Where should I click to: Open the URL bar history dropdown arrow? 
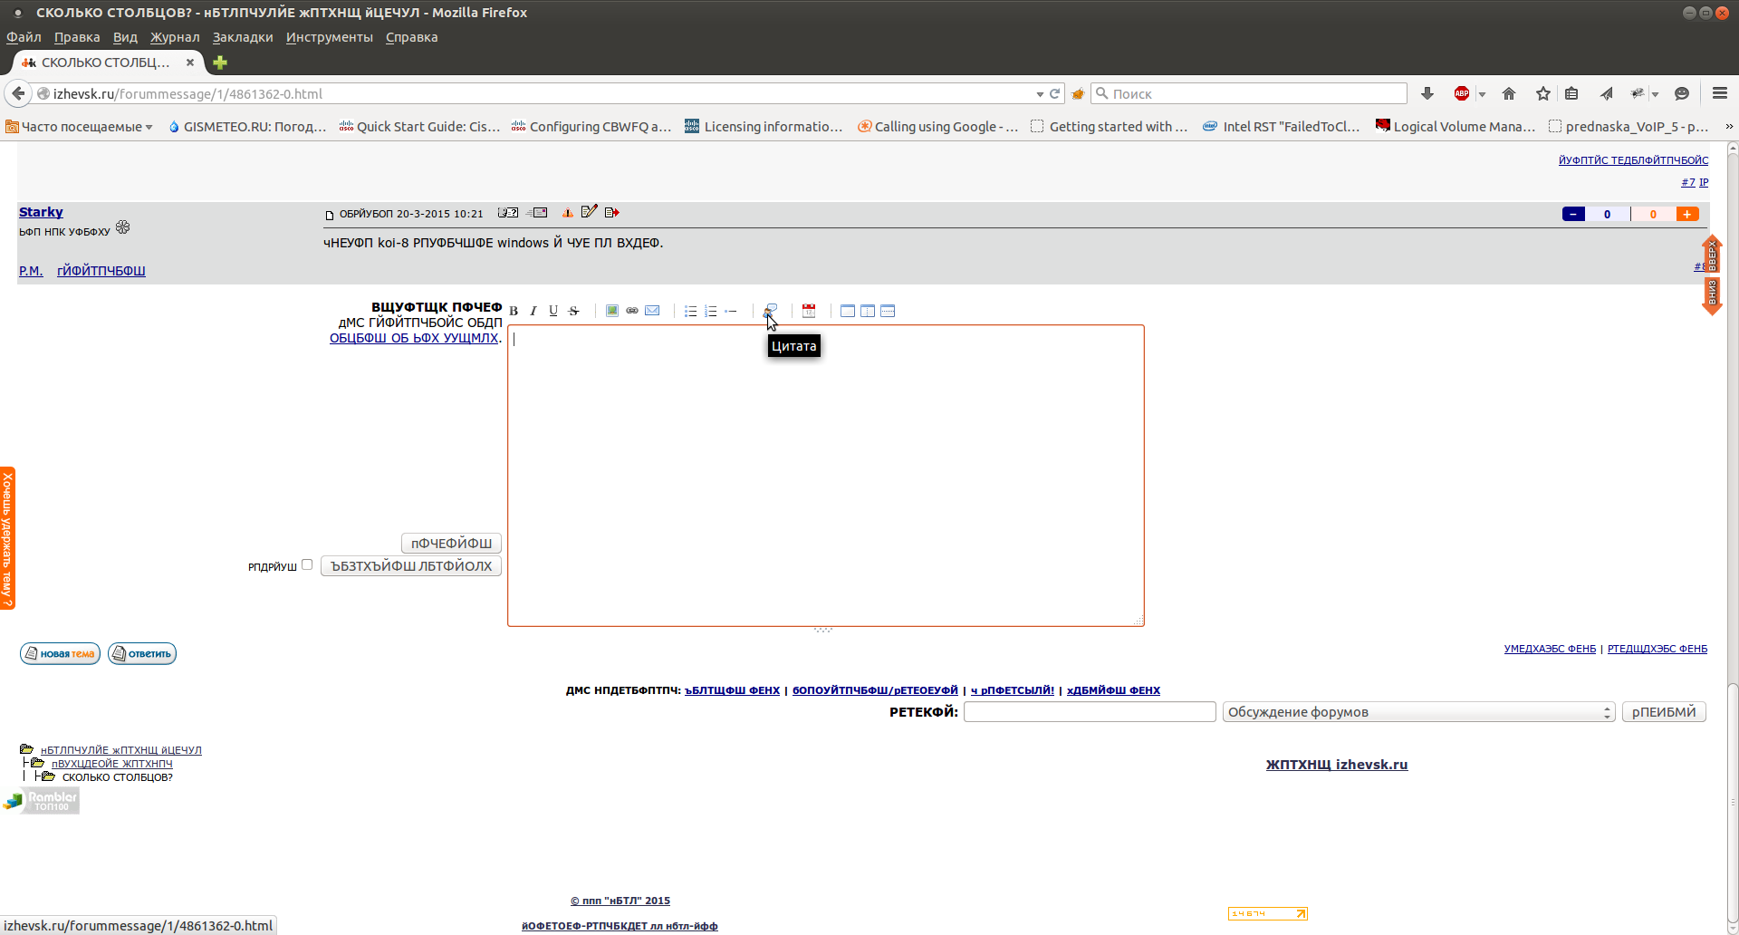click(1040, 94)
